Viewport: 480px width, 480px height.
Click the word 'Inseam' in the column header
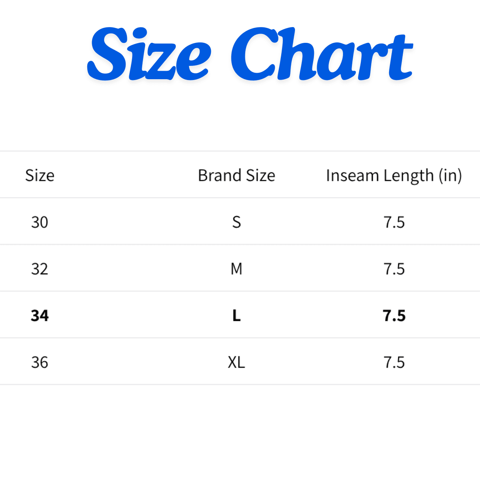(x=353, y=175)
